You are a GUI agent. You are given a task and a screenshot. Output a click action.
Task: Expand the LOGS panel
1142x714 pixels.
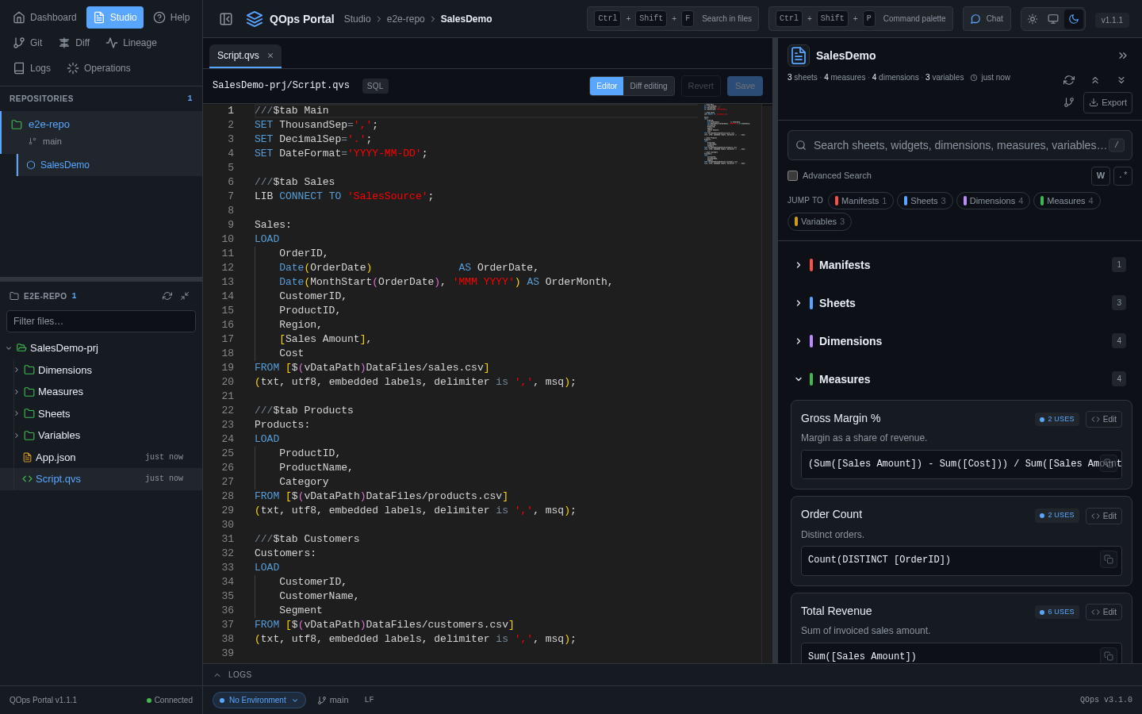click(x=232, y=675)
